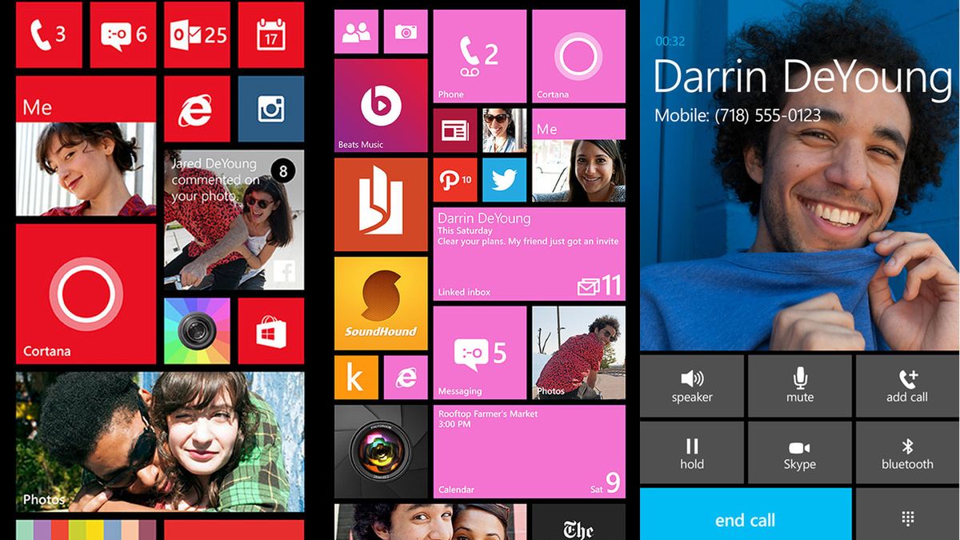
Task: Open the Pinterest tile showing 10
Action: pyautogui.click(x=455, y=180)
